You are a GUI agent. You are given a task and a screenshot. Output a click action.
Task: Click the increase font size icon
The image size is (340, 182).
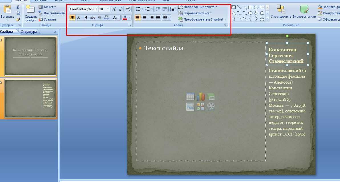114,9
